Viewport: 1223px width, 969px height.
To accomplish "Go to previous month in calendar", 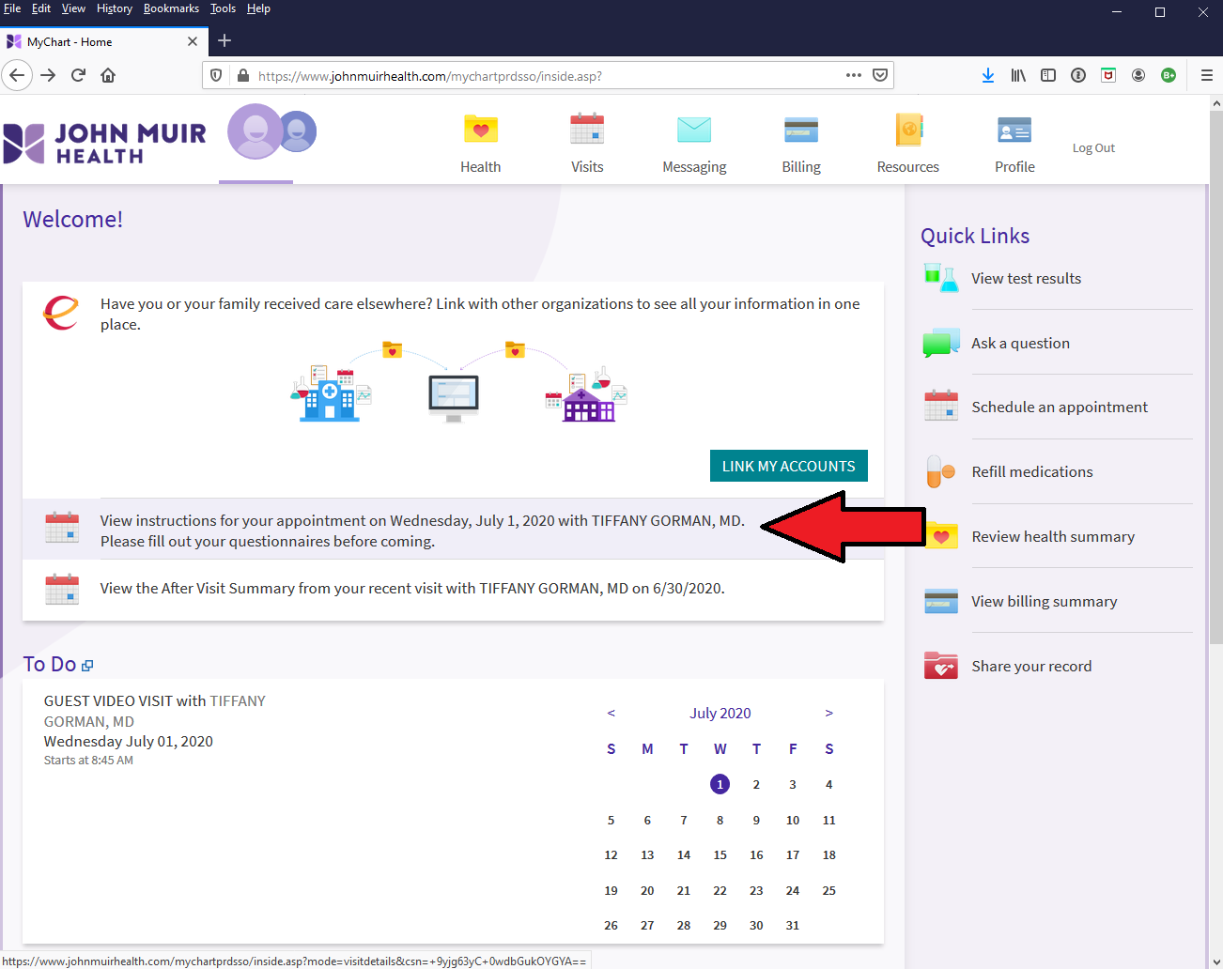I will coord(611,713).
